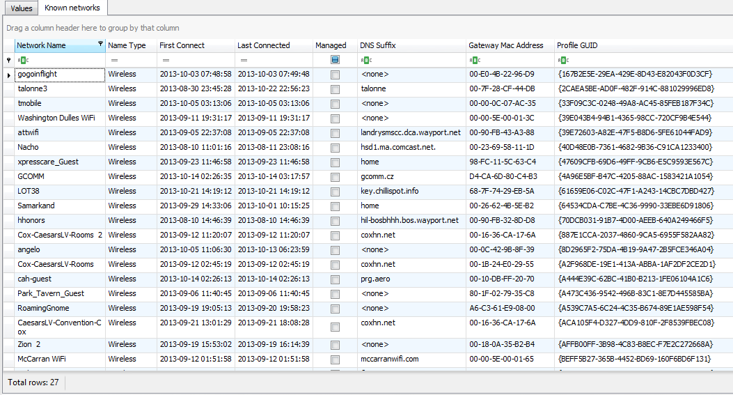Image resolution: width=733 pixels, height=395 pixels.
Task: Select the Known networks tab
Action: coord(72,8)
